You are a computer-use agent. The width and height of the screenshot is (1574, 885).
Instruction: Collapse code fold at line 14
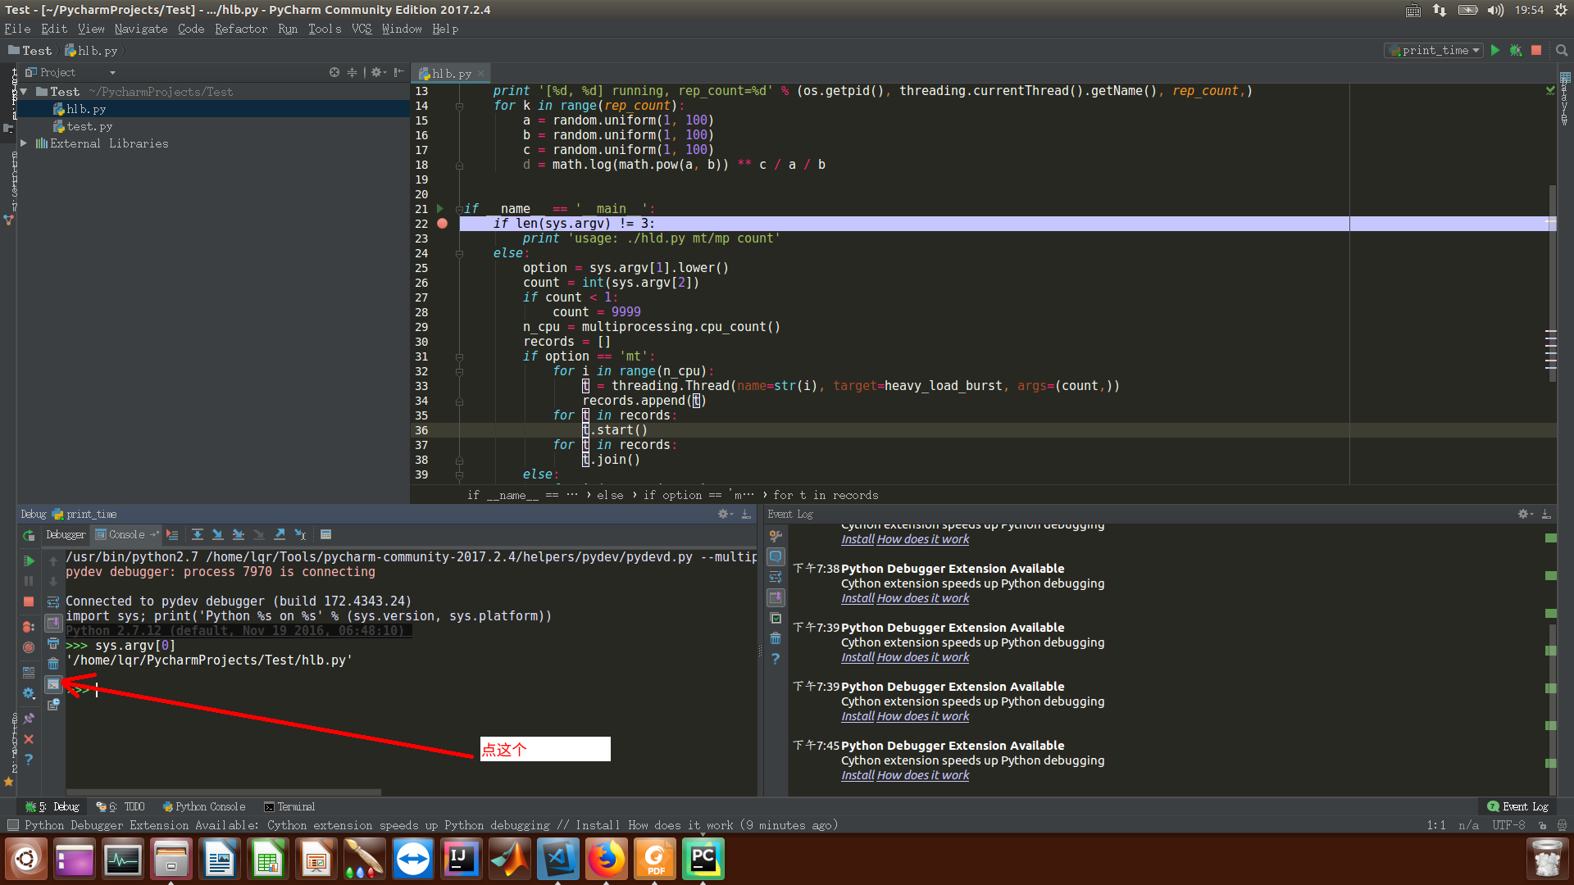(459, 106)
